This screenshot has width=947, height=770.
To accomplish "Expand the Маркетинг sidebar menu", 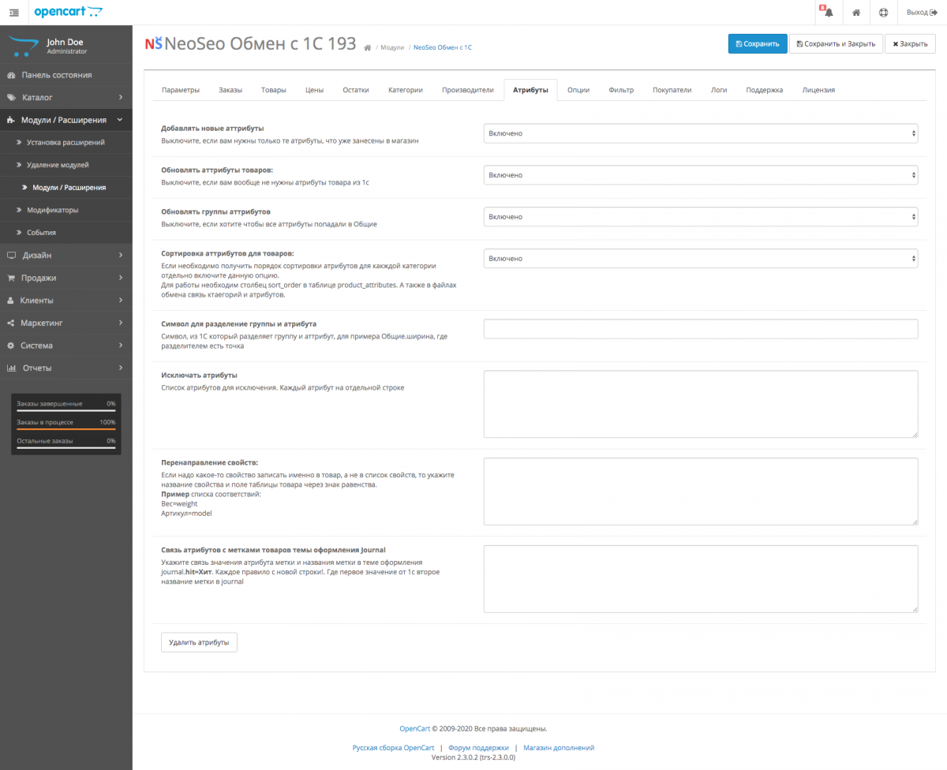I will (x=66, y=323).
